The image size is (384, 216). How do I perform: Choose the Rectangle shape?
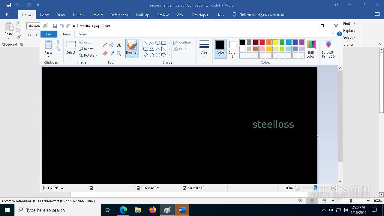pyautogui.click(x=163, y=43)
